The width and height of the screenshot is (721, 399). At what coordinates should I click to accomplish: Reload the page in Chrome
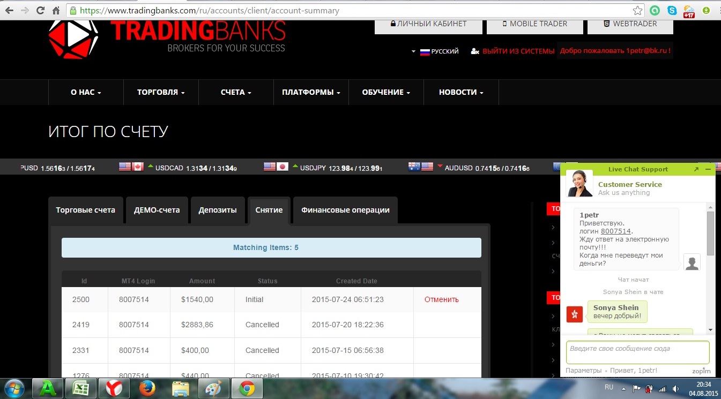click(x=40, y=10)
